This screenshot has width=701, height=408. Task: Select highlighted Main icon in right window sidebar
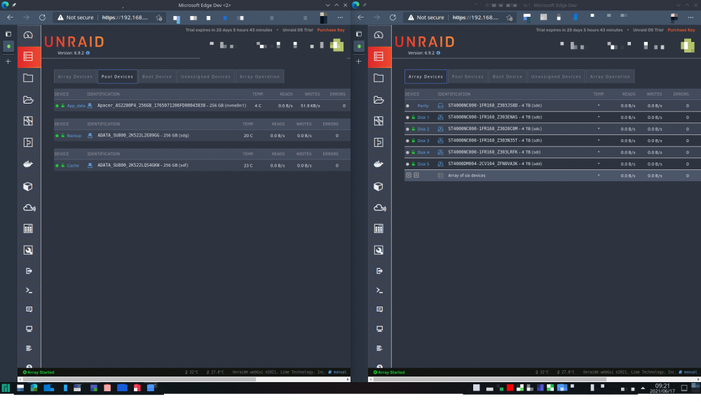(379, 56)
